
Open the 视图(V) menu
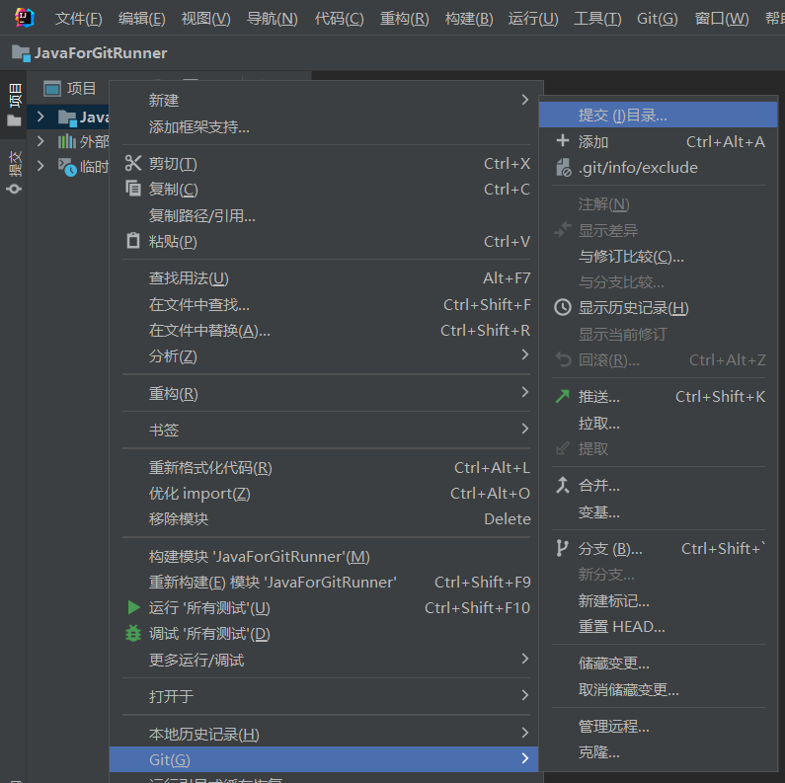click(x=205, y=19)
